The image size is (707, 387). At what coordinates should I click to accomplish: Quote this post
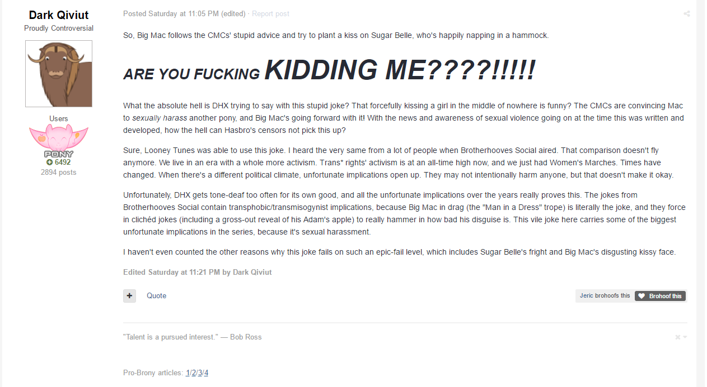coord(156,295)
